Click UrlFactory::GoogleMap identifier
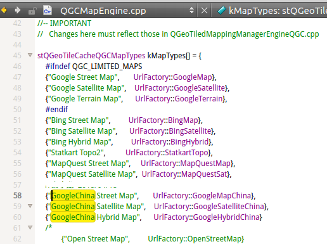 point(173,77)
